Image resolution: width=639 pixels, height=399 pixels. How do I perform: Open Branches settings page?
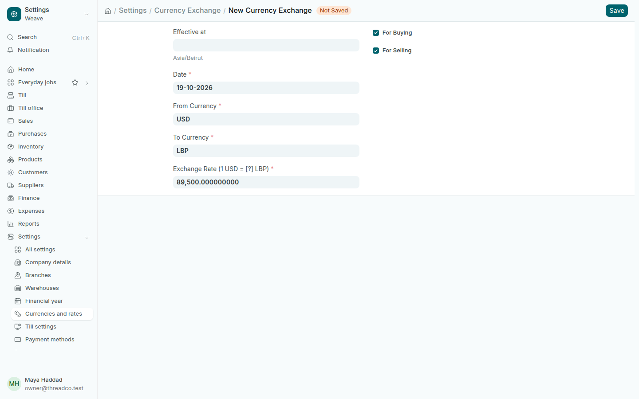(x=52, y=275)
